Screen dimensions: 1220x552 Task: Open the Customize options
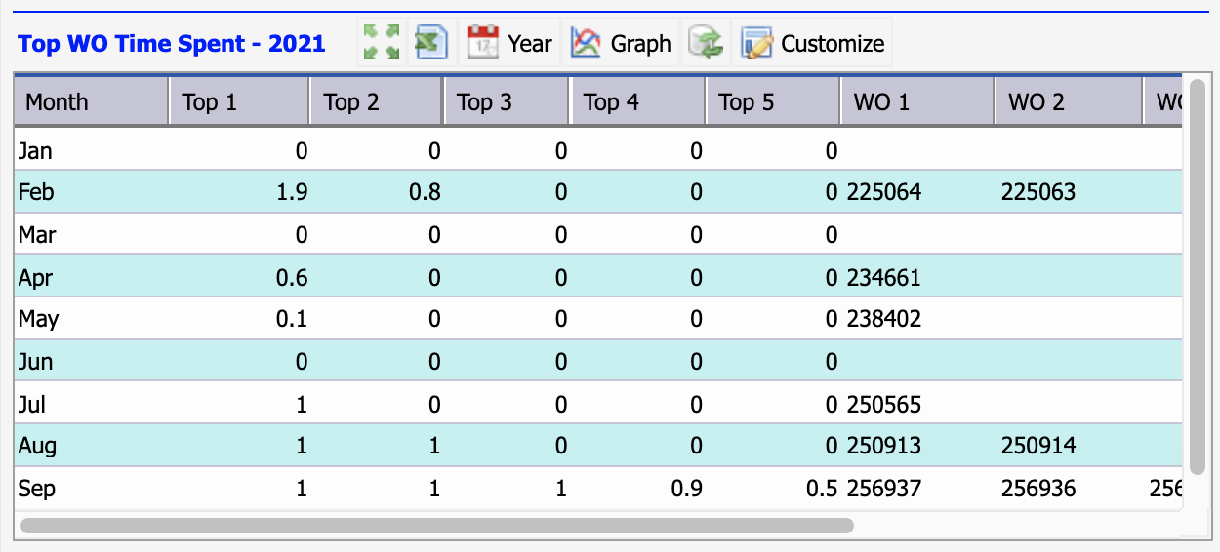tap(812, 43)
